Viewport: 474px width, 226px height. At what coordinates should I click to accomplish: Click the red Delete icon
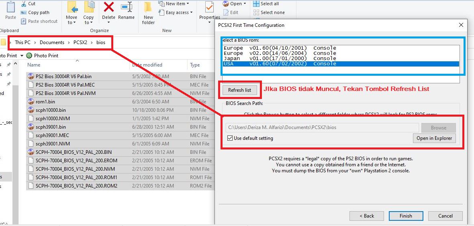(108, 7)
